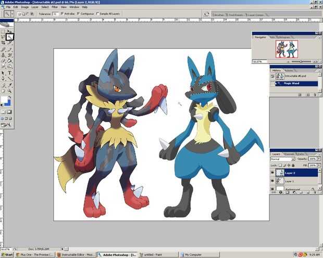
Task: Switch to untitled - Paint taskbar button
Action: (156, 255)
